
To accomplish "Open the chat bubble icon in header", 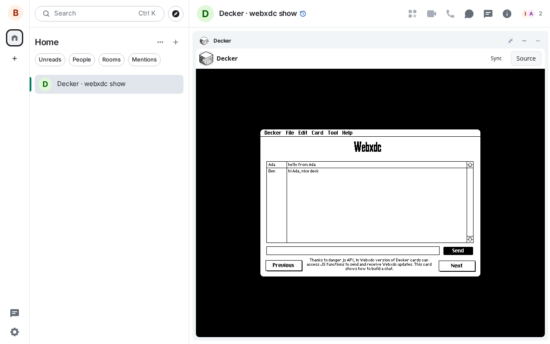I will 469,14.
